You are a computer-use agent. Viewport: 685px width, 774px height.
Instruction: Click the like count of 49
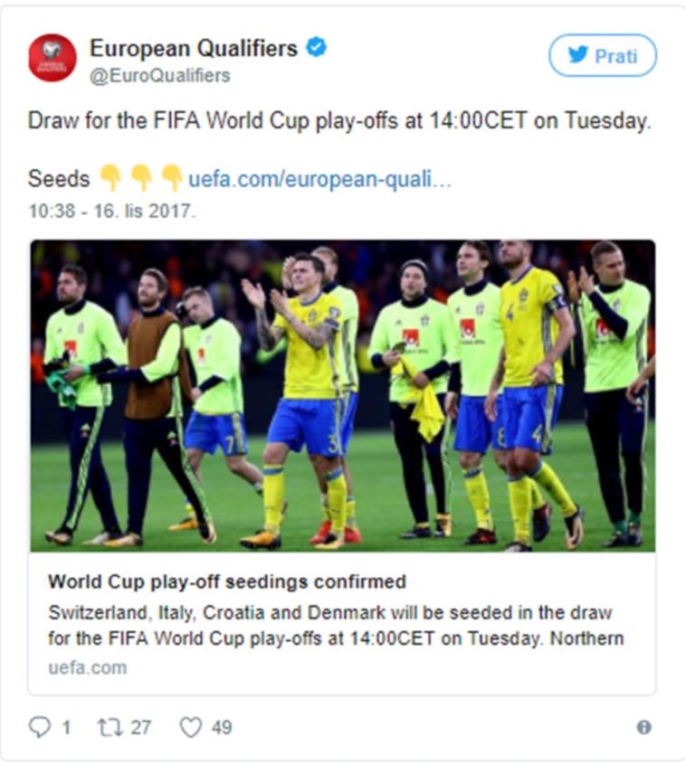[x=222, y=727]
